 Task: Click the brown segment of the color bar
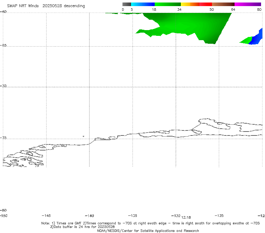point(223,4)
